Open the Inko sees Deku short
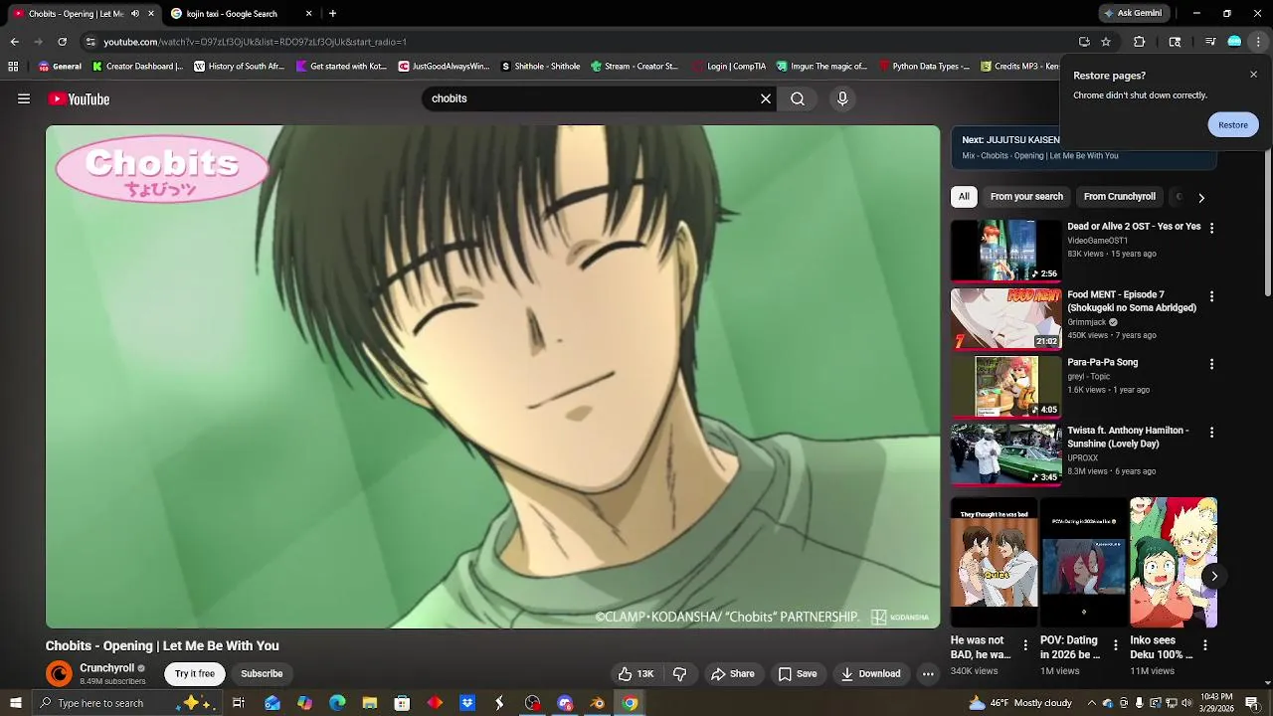1273x716 pixels. click(1174, 563)
